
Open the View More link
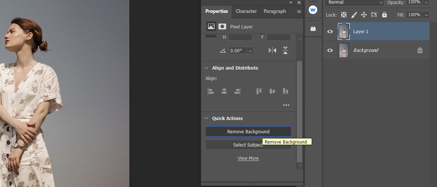[248, 158]
